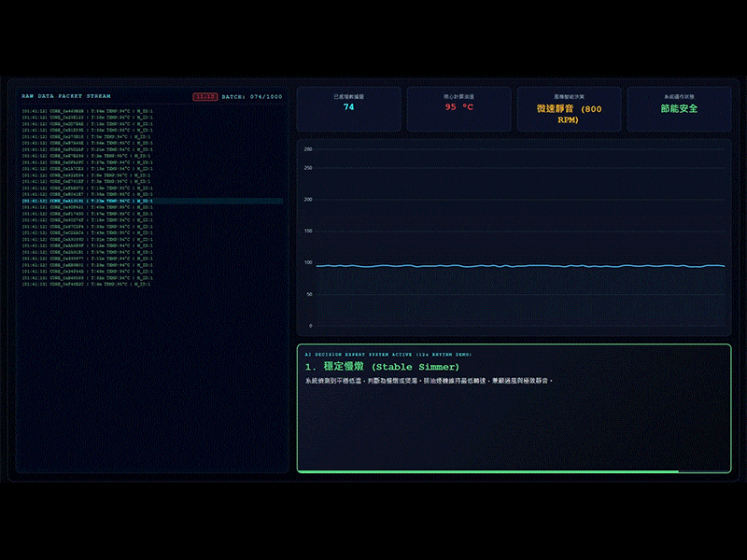Viewport: 747px width, 560px height.
Task: Select the last packet row in the stream
Action: coord(86,285)
